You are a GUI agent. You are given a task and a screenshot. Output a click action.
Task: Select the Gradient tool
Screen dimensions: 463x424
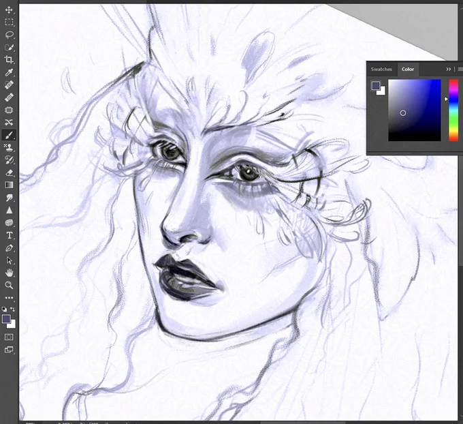click(x=9, y=185)
